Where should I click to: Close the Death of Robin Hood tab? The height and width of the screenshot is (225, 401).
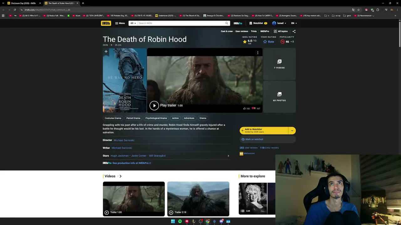[77, 3]
